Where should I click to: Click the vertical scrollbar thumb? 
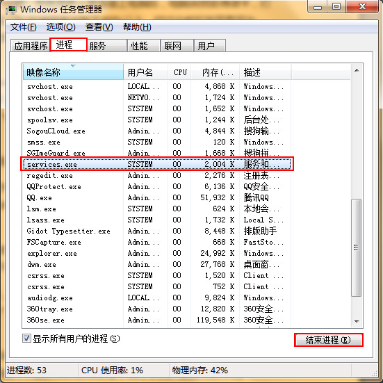coord(357,247)
